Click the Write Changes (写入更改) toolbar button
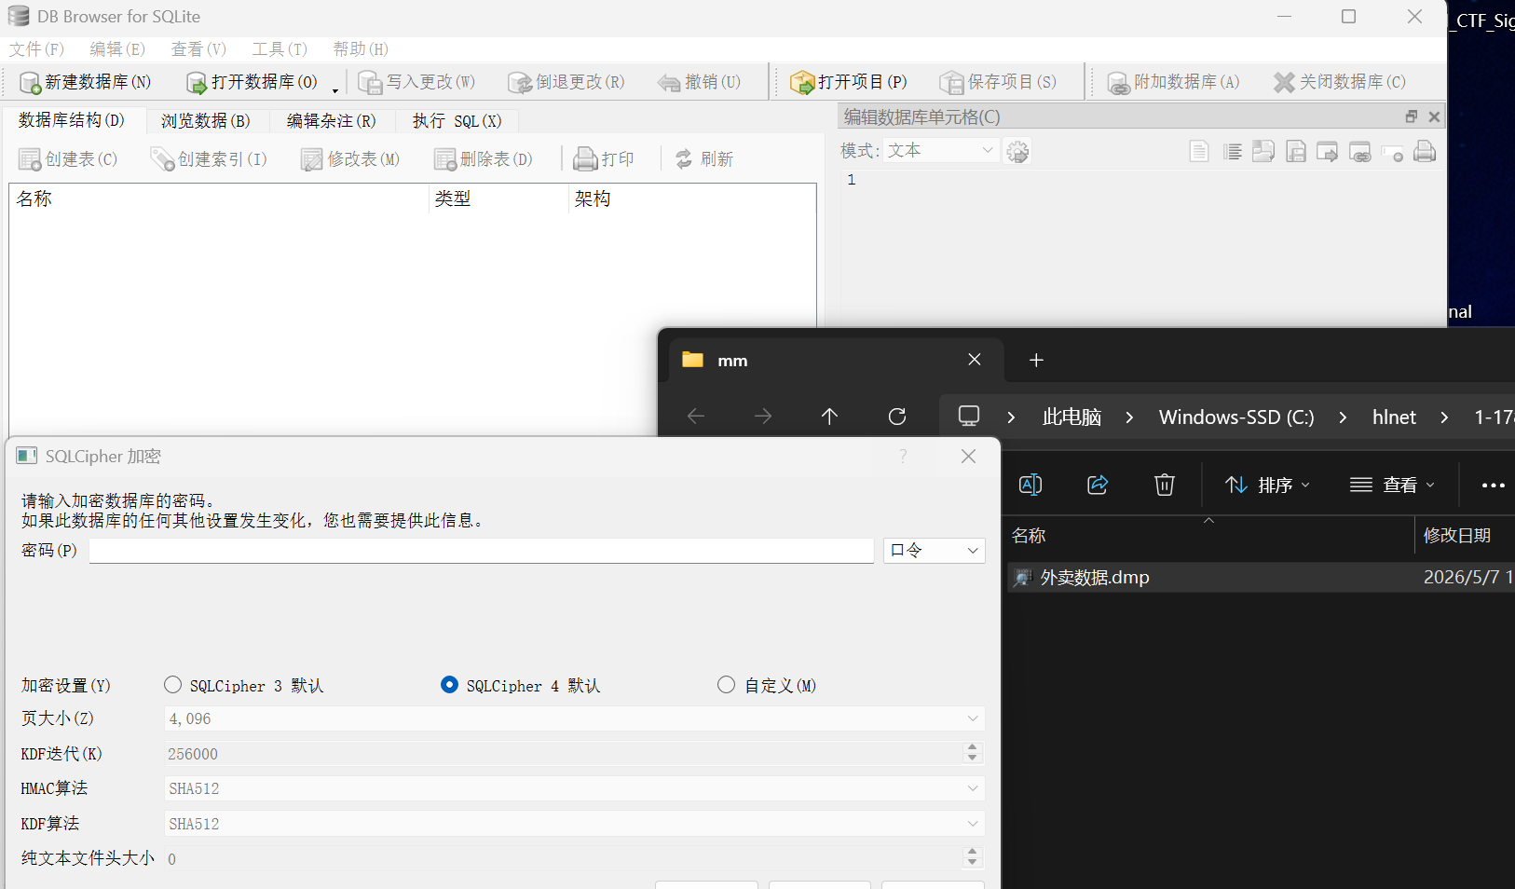 [x=416, y=82]
